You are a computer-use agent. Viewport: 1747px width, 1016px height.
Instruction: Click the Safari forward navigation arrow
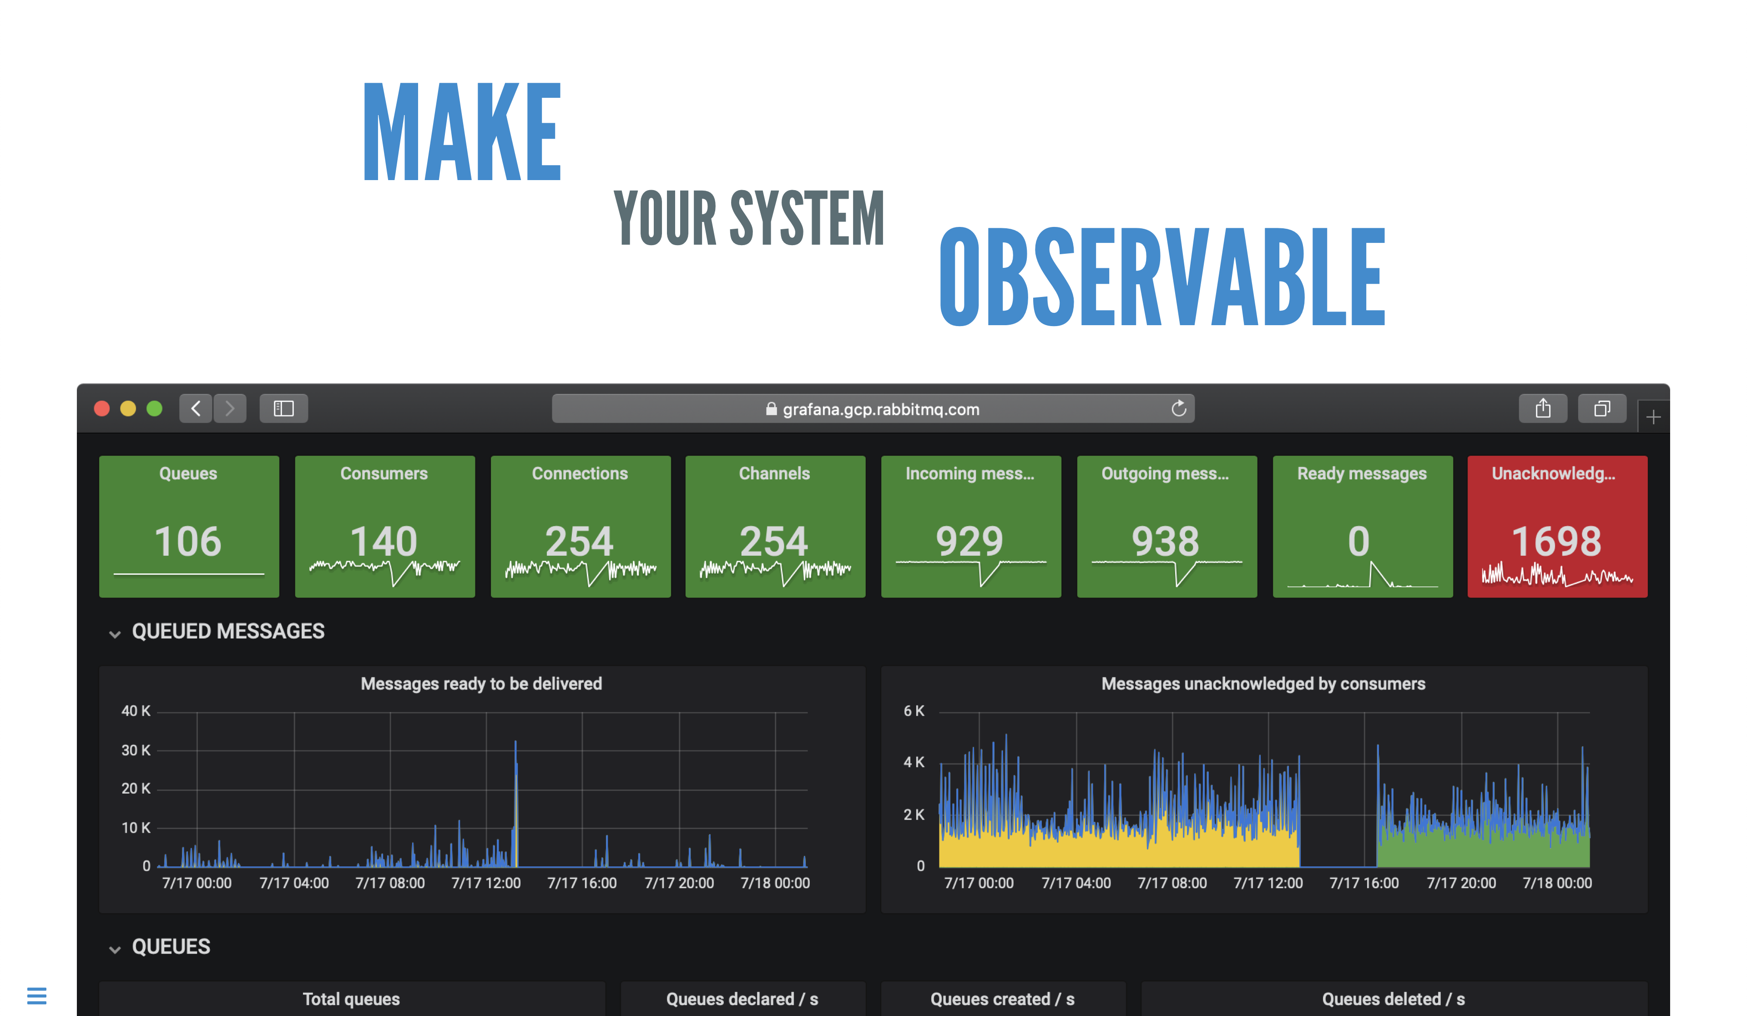pyautogui.click(x=230, y=409)
